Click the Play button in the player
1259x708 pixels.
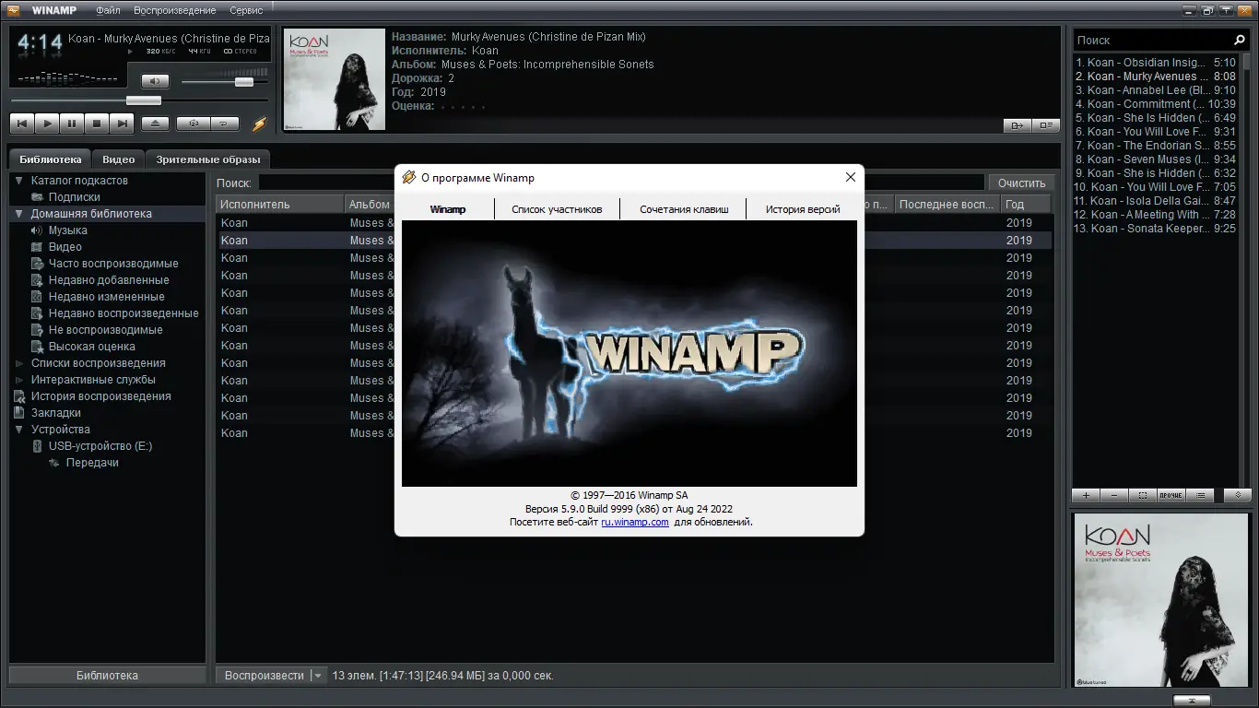pos(47,124)
